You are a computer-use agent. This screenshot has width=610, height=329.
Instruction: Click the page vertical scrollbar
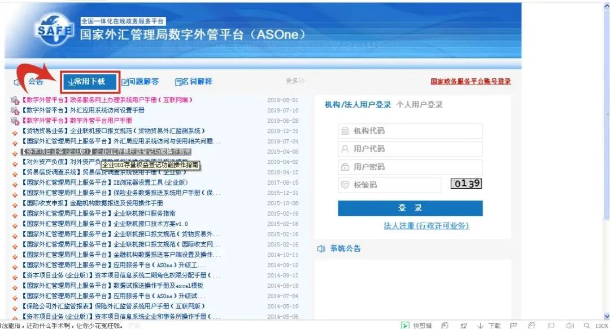click(607, 115)
